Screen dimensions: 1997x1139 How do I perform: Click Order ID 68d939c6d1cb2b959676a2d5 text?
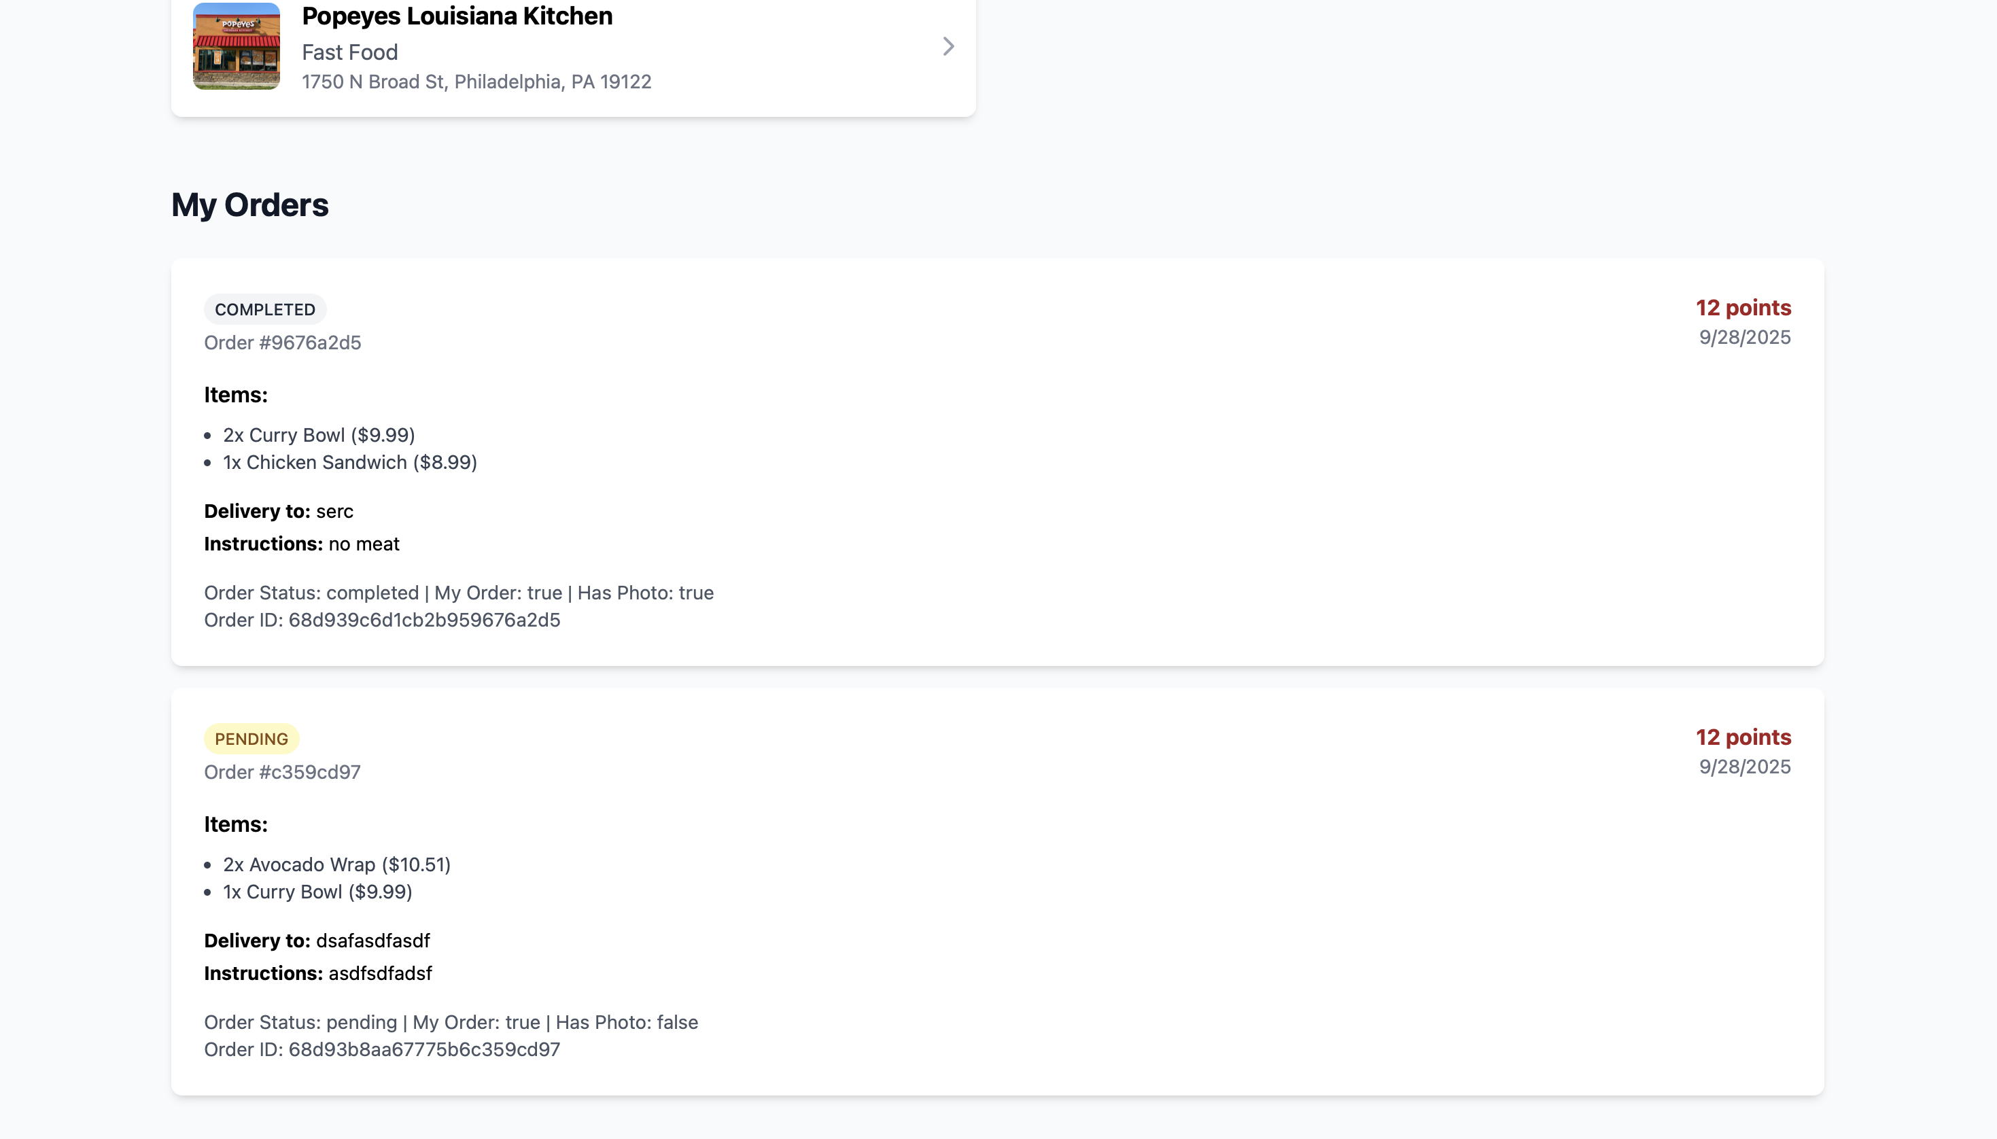[x=382, y=620]
